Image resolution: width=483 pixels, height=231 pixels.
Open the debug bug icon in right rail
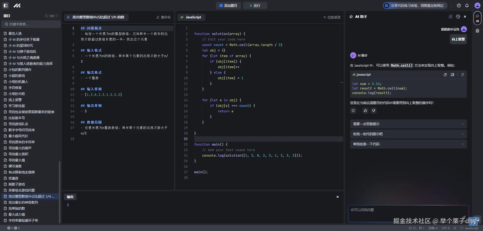(477, 31)
